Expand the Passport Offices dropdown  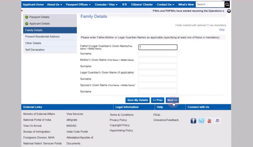(78, 5)
